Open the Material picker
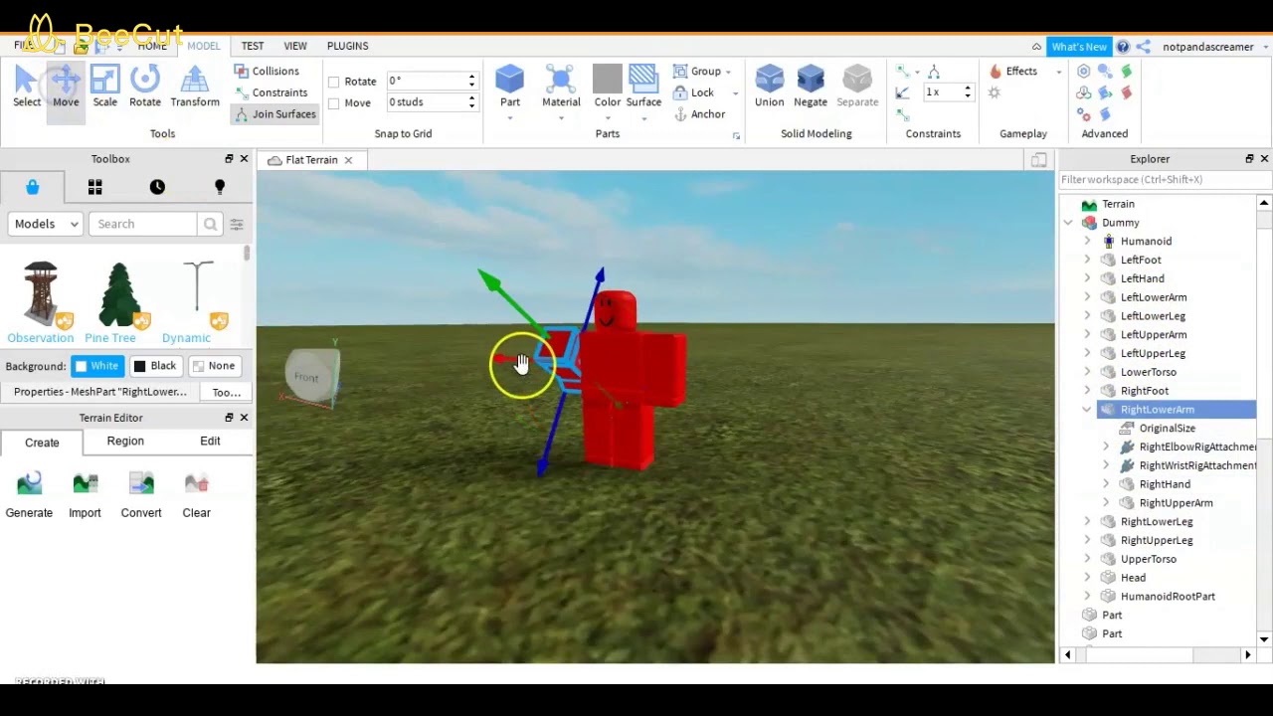This screenshot has height=716, width=1273. (561, 87)
